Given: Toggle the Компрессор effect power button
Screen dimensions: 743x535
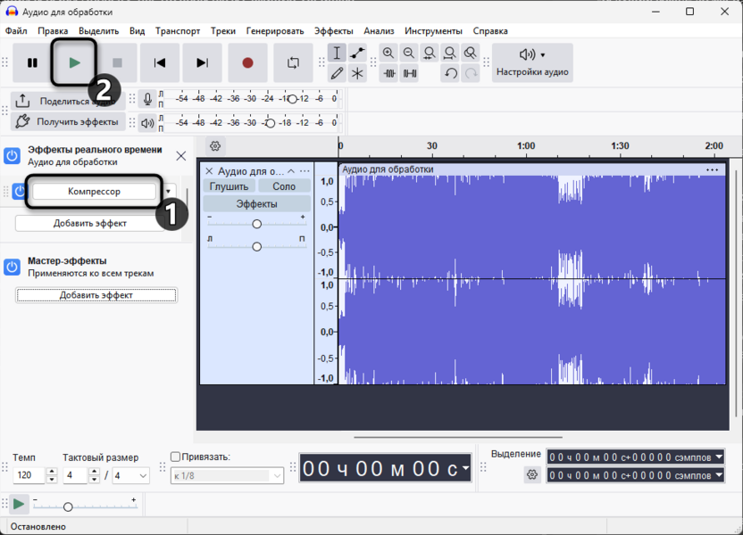Looking at the screenshot, I should coord(19,191).
